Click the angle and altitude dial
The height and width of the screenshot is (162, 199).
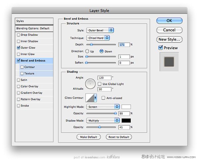pyautogui.click(x=90, y=84)
